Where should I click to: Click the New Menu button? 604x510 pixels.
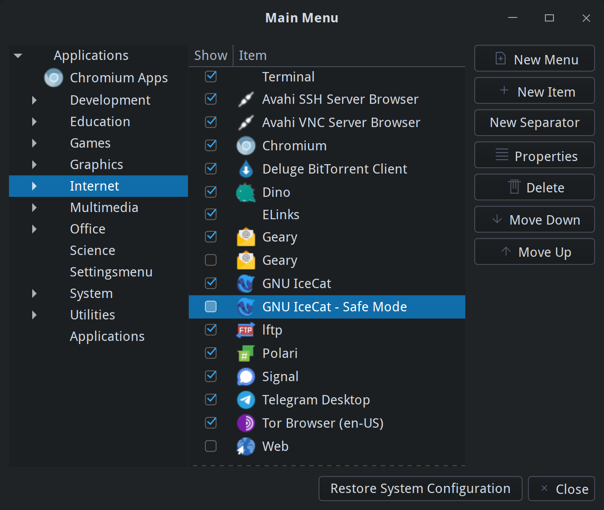[x=535, y=58]
